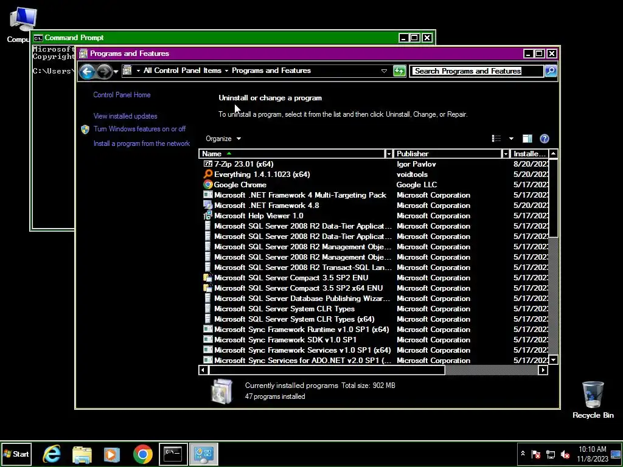Click the voidtools publisher cell
Image resolution: width=623 pixels, height=467 pixels.
click(412, 175)
